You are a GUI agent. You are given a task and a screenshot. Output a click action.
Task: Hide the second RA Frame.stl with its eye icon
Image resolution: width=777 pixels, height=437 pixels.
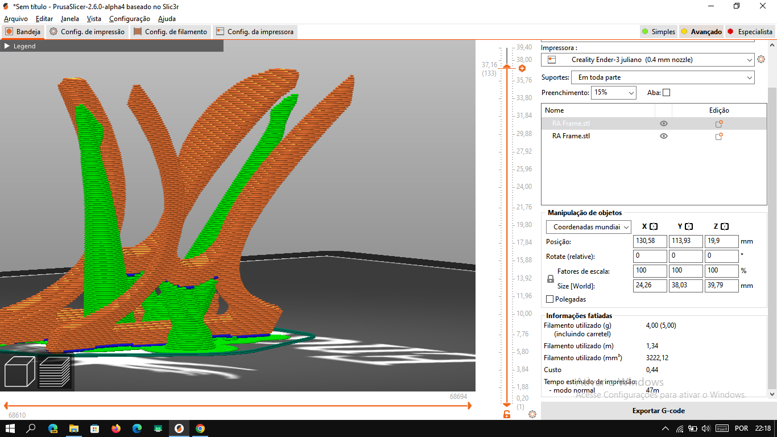coord(664,136)
